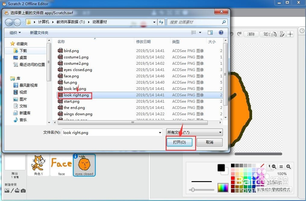Click the arrow before 计算机 in the address bar
This screenshot has height=201, width=306.
point(34,22)
